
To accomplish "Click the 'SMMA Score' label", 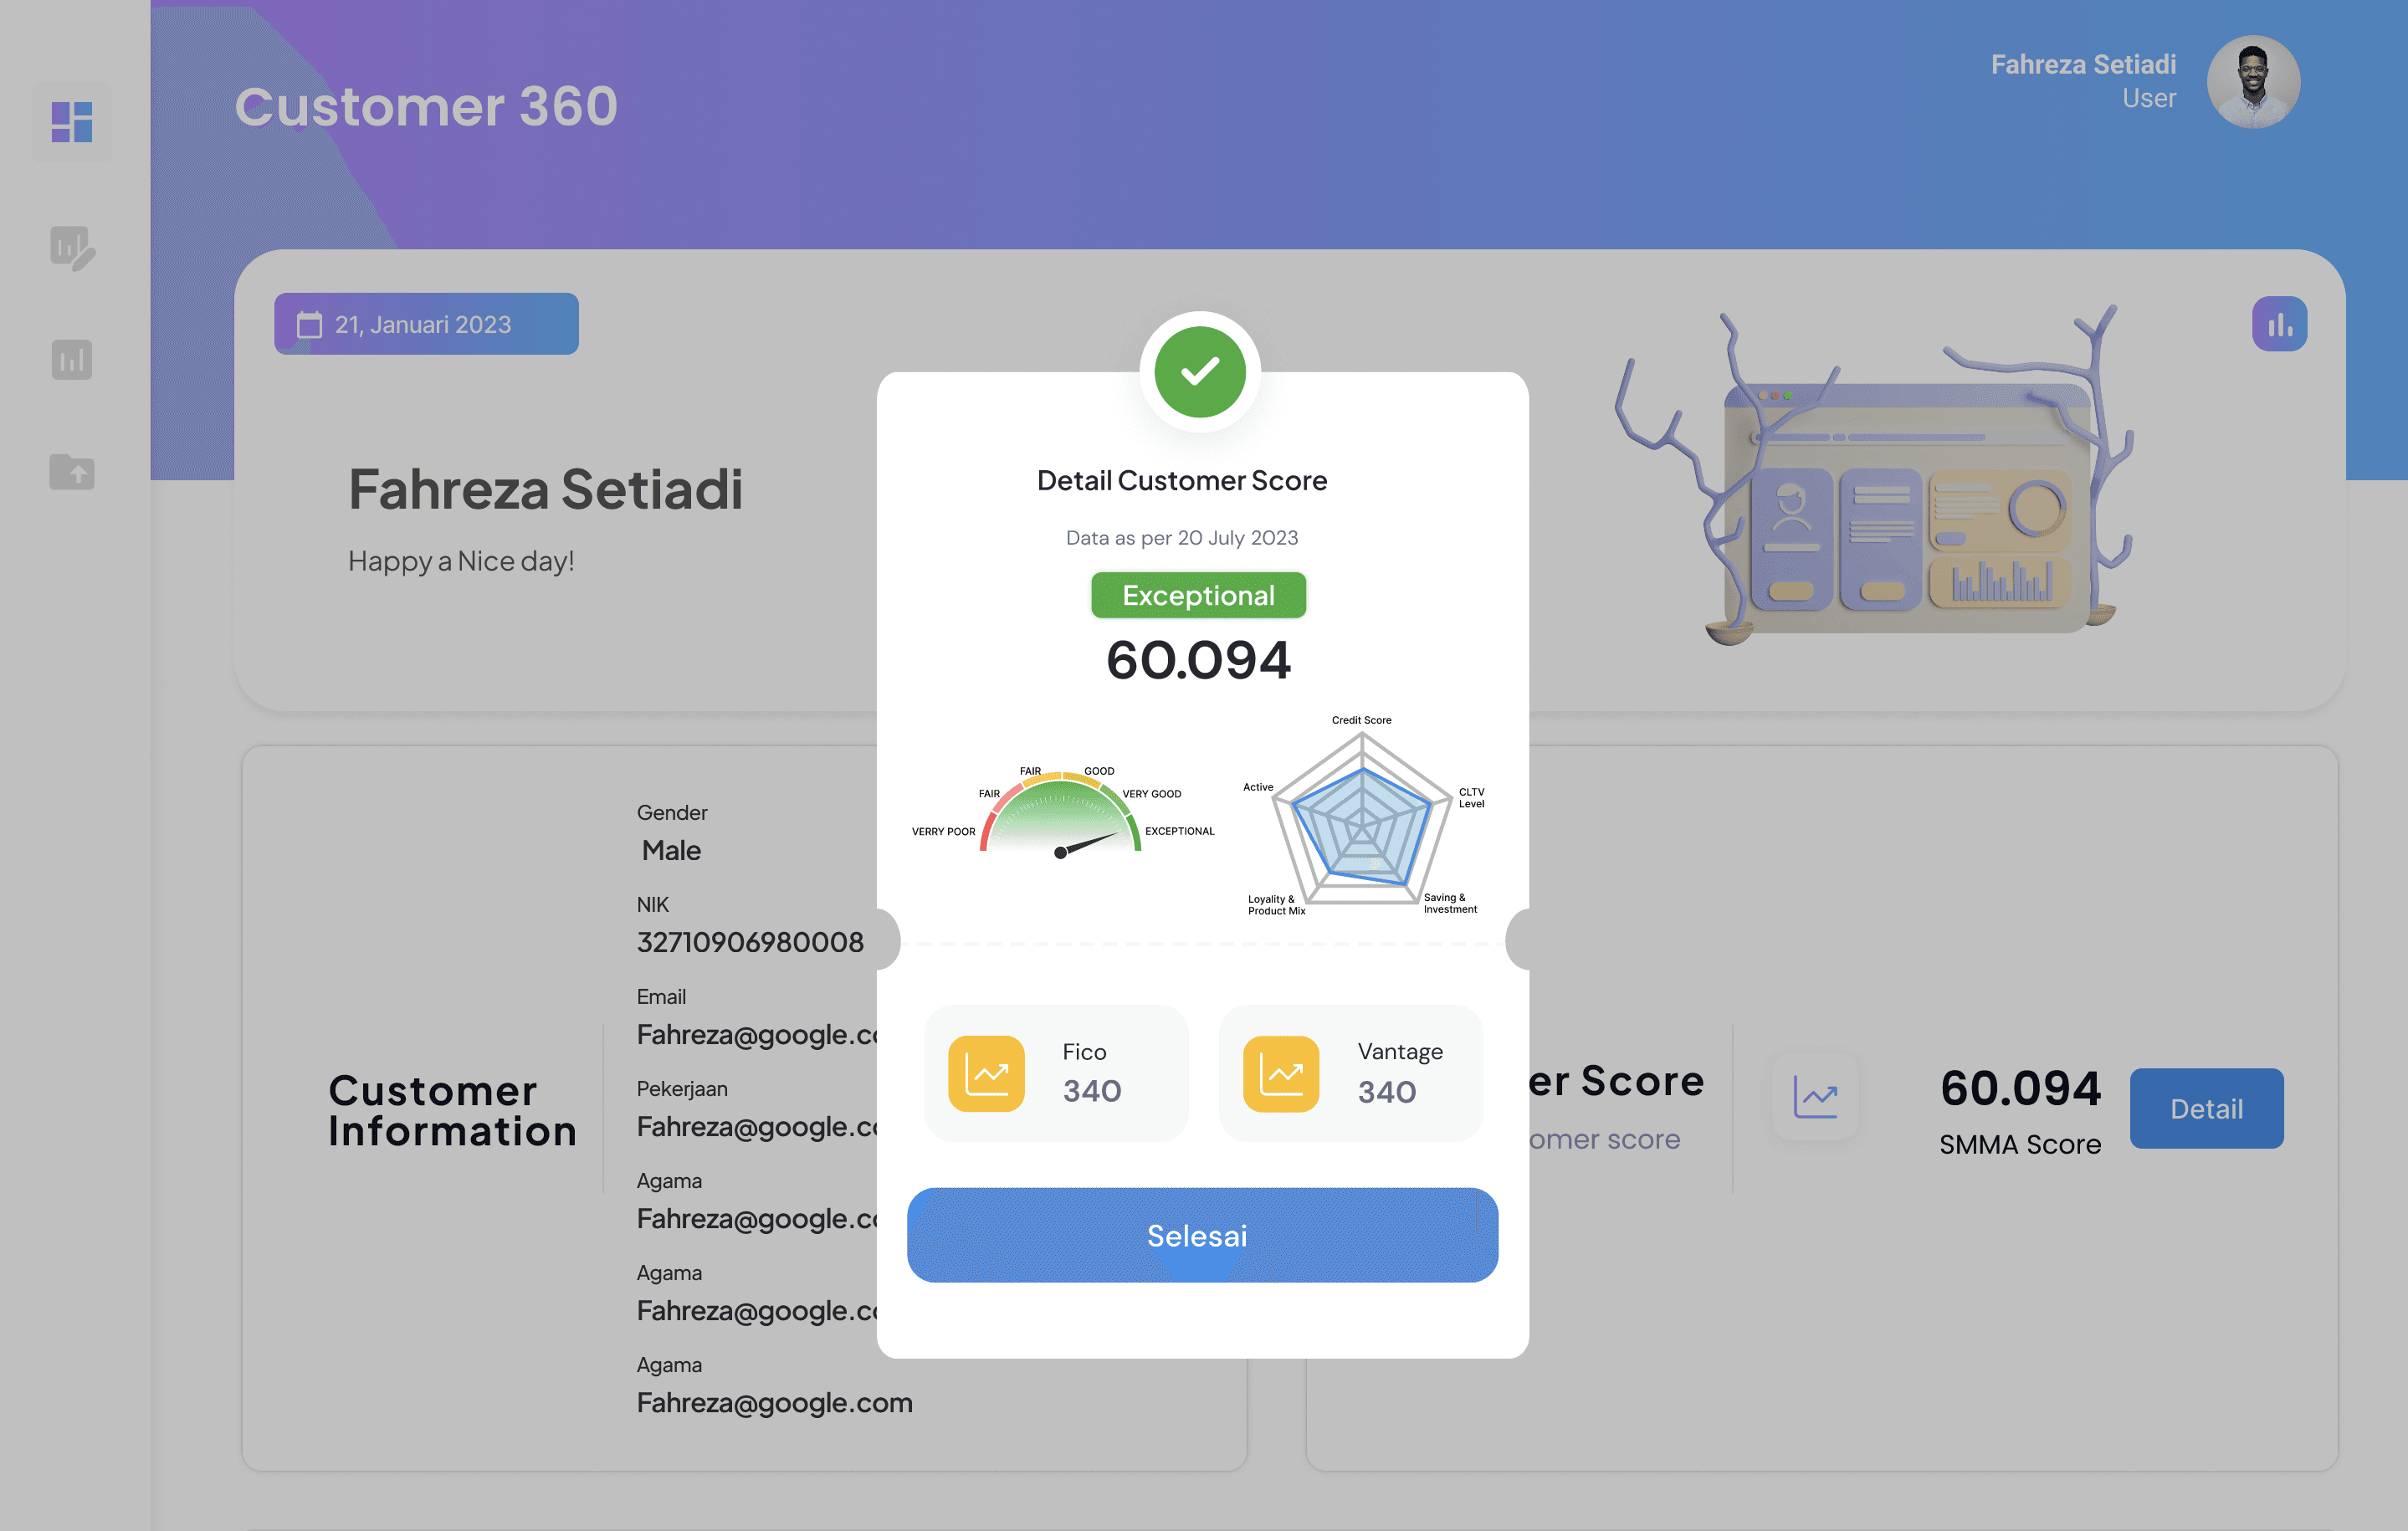I will pos(2020,1144).
